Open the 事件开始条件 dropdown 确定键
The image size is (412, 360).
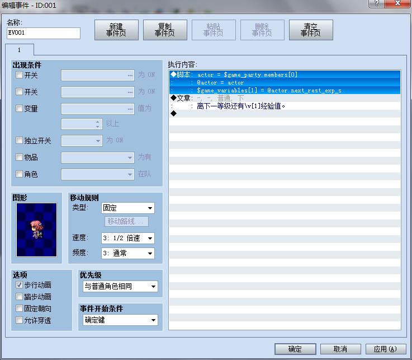click(121, 320)
